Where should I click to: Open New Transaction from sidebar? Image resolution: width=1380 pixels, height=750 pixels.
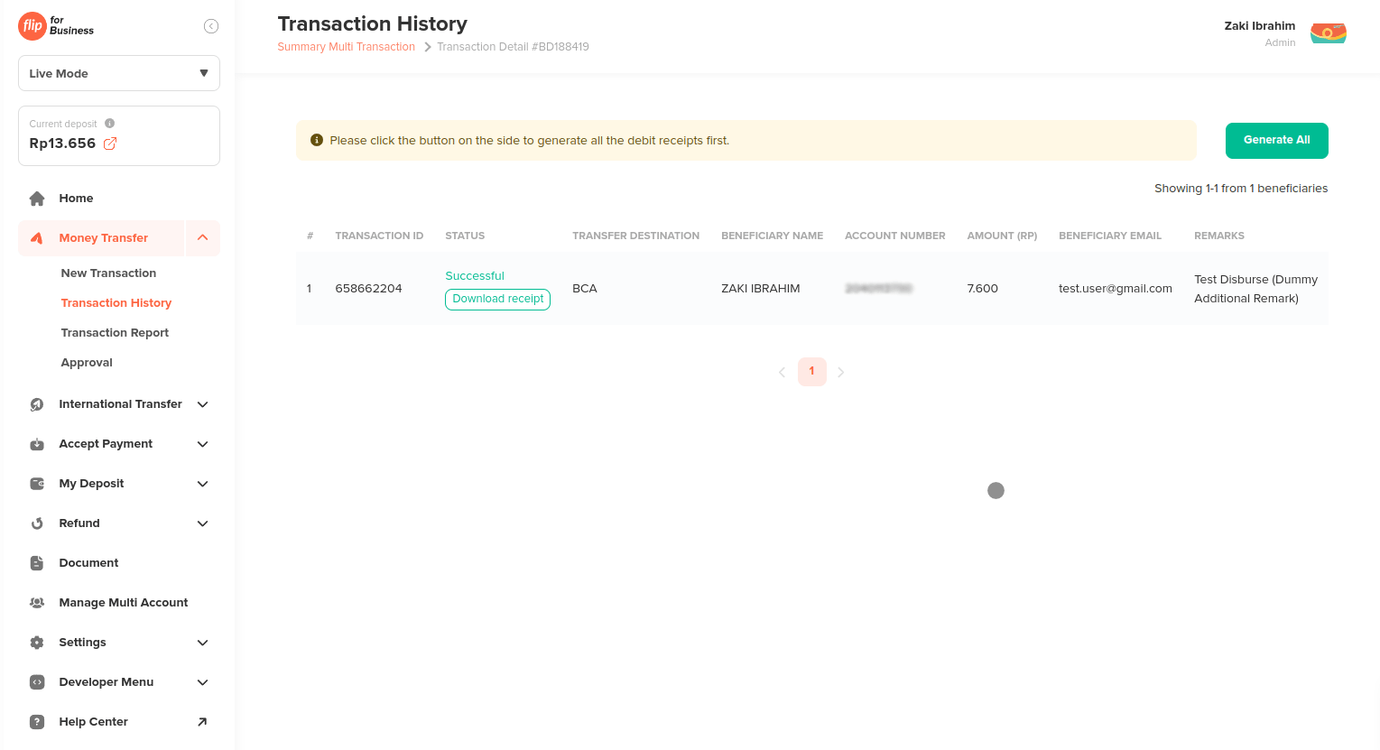point(108,273)
